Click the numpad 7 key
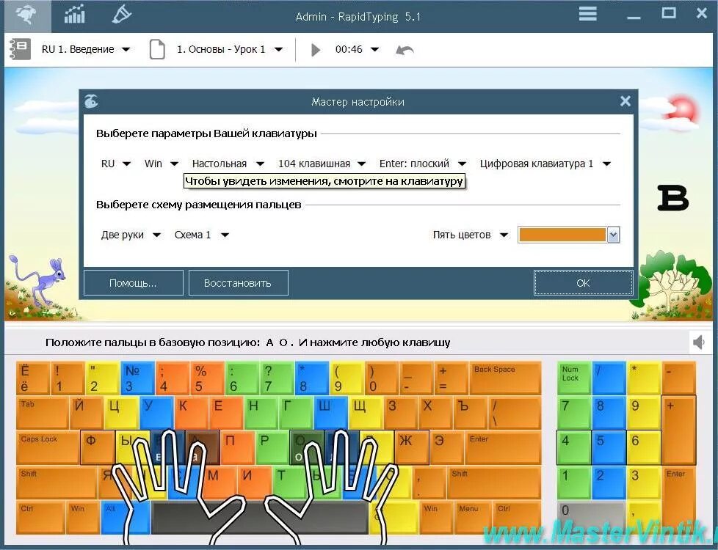The height and width of the screenshot is (550, 718). coord(574,413)
